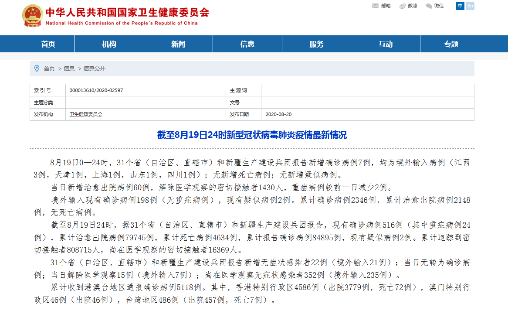508x321 pixels.
Task: Open the 信息 navigation tab
Action: [x=247, y=44]
